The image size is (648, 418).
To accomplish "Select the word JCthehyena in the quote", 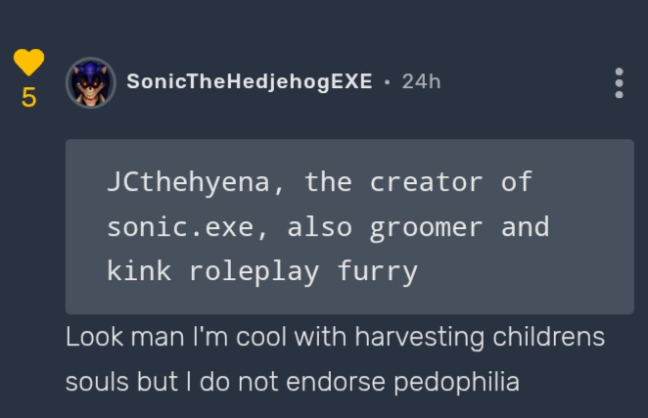I will [189, 182].
